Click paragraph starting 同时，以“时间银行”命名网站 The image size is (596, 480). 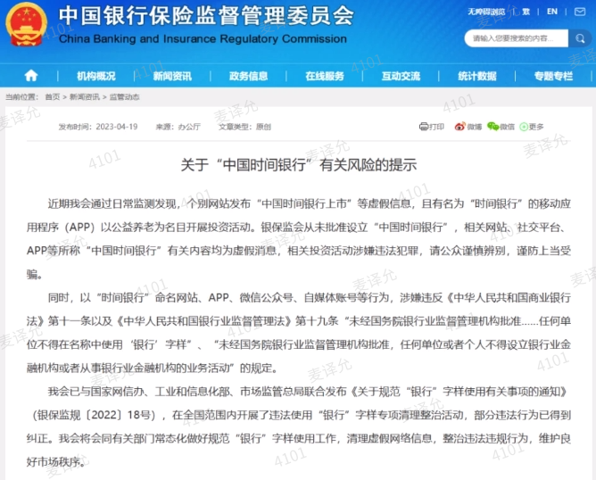tap(298, 333)
